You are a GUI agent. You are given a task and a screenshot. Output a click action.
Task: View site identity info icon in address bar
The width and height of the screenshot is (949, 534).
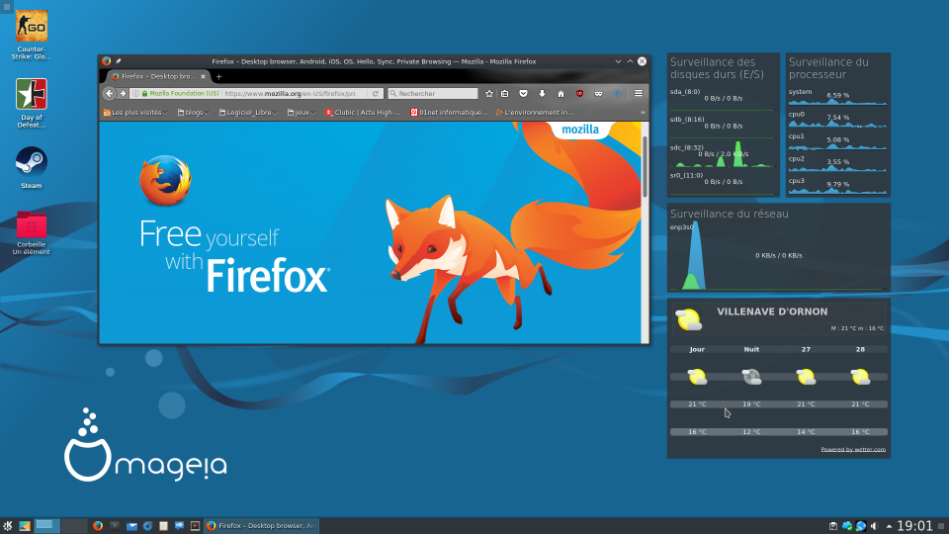point(136,93)
